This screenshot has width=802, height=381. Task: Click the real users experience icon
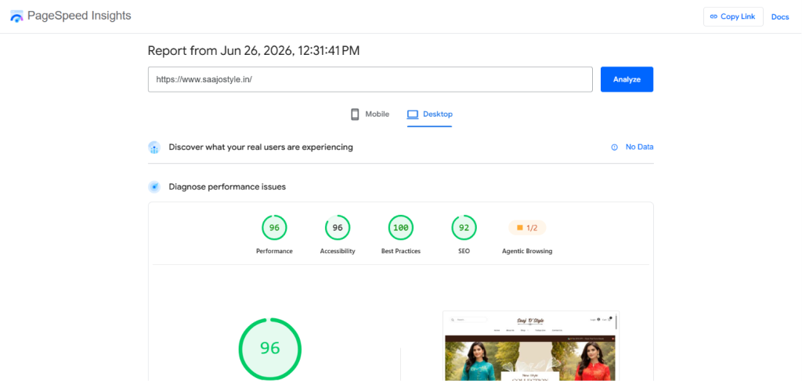(x=154, y=147)
